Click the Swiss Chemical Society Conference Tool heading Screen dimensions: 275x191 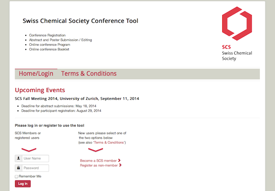[x=81, y=21]
